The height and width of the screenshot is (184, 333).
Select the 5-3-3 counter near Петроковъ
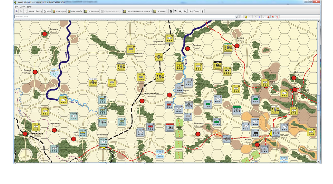pyautogui.click(x=169, y=39)
